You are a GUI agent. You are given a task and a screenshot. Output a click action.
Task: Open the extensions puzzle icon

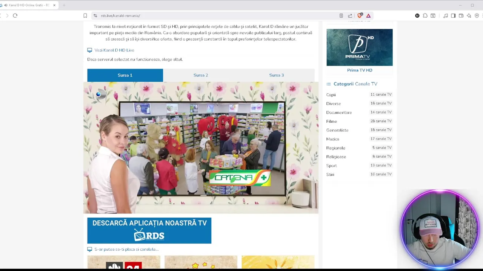click(x=425, y=16)
